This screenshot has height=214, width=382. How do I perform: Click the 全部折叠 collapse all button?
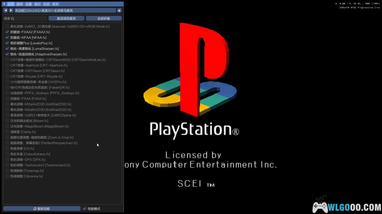coord(104,18)
